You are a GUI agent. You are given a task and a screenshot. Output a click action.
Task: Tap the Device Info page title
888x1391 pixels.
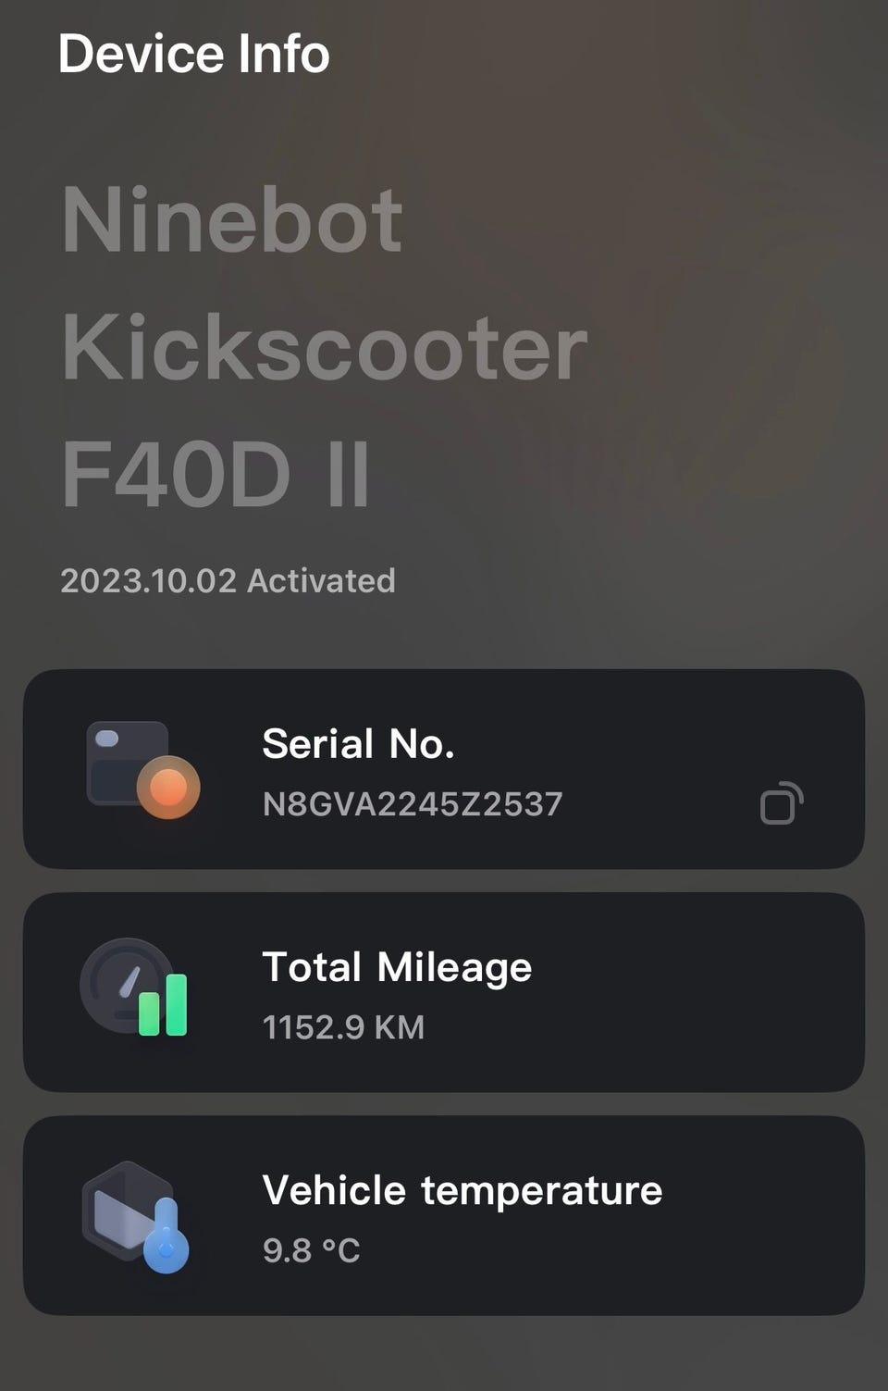(x=193, y=54)
